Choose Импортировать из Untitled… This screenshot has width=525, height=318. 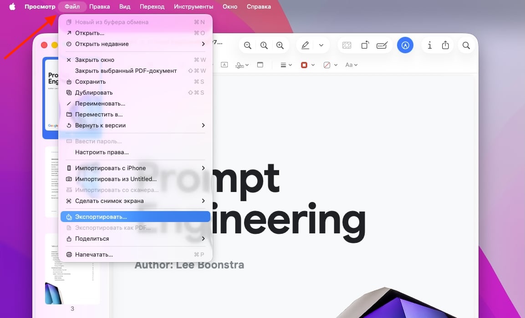(135, 179)
